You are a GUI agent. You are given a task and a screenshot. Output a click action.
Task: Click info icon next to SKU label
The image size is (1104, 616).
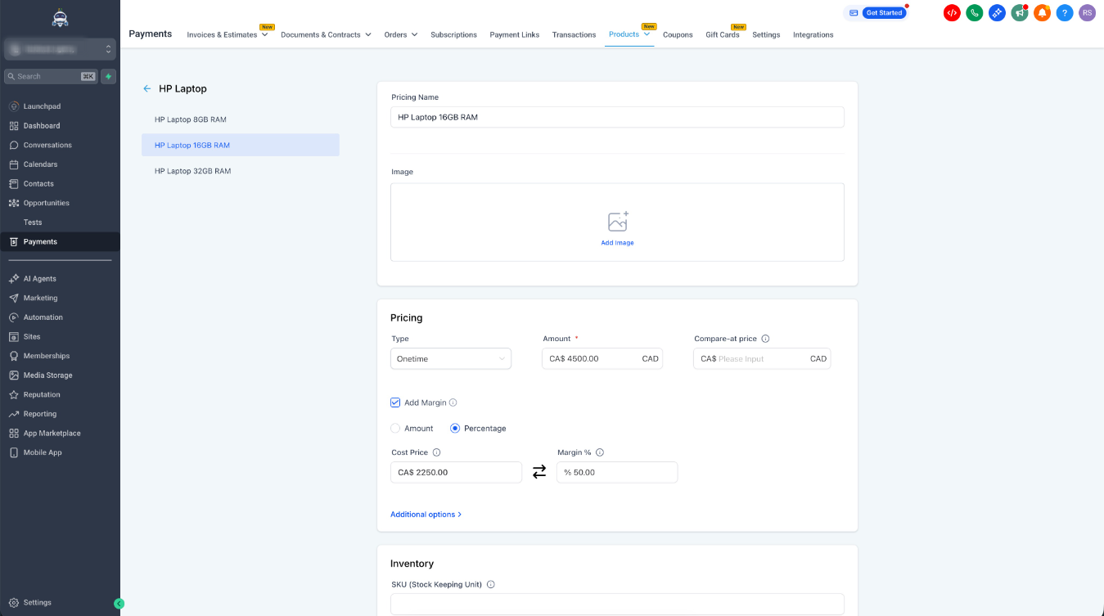coord(491,585)
